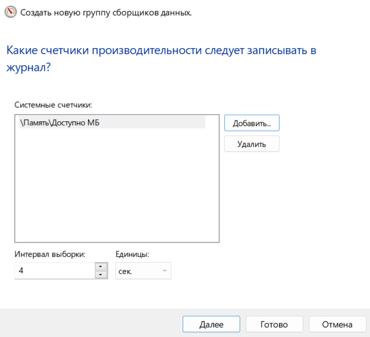Decrease sample interval with down arrow
Viewport: 370px width, 337px height.
pyautogui.click(x=101, y=275)
